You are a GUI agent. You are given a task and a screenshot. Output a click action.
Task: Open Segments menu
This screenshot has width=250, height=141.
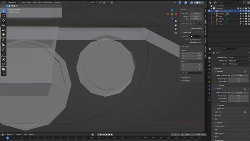(57, 3)
